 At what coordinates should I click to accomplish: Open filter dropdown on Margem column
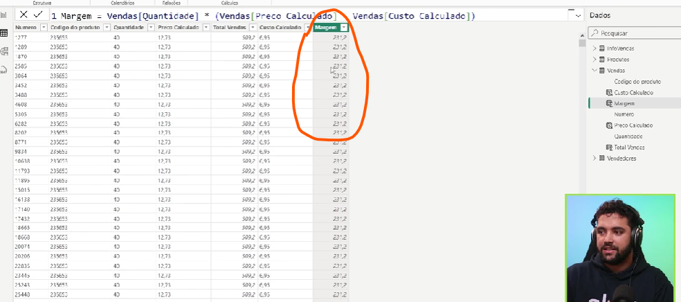[344, 28]
